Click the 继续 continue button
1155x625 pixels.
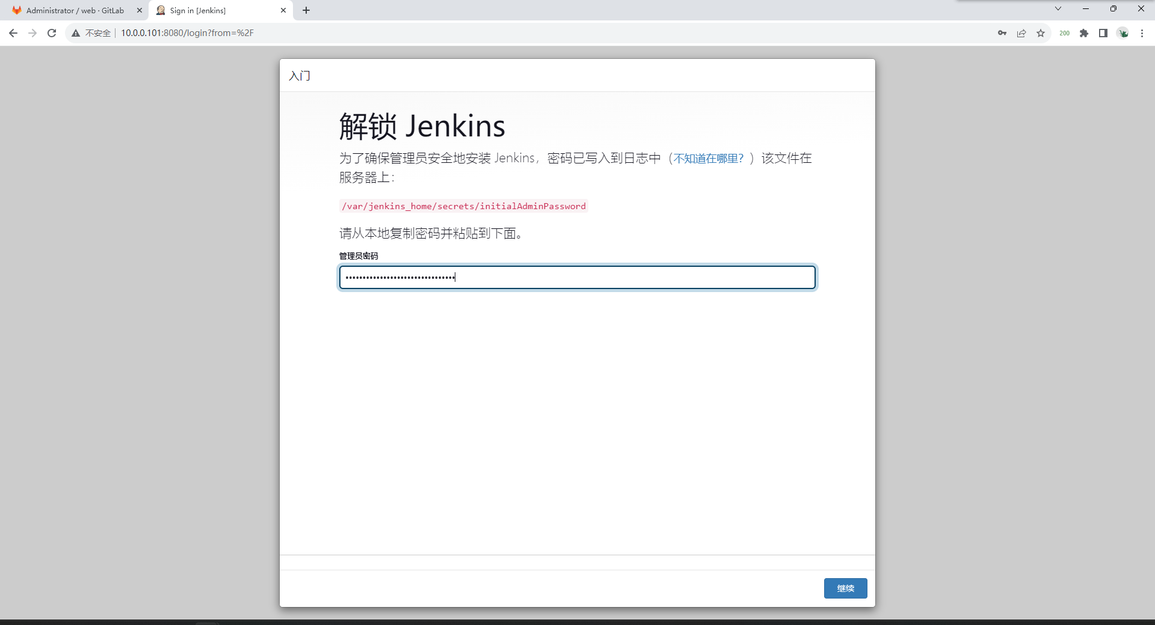tap(845, 588)
